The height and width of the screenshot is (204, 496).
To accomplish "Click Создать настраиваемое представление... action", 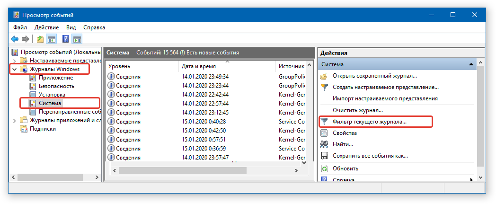I will [386, 87].
